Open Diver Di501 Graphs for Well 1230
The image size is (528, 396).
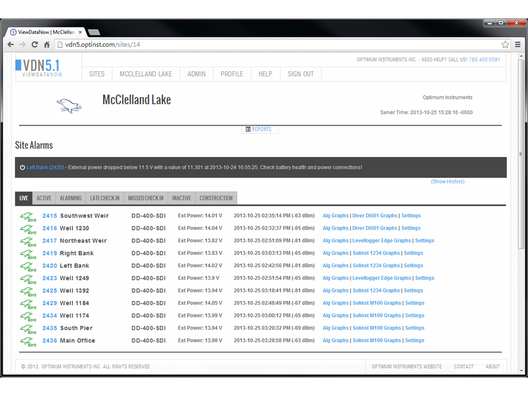tap(375, 228)
